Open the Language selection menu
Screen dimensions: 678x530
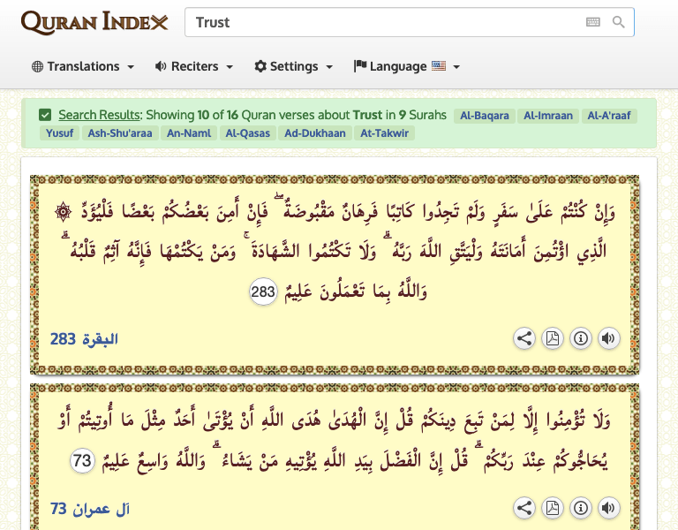pyautogui.click(x=407, y=66)
